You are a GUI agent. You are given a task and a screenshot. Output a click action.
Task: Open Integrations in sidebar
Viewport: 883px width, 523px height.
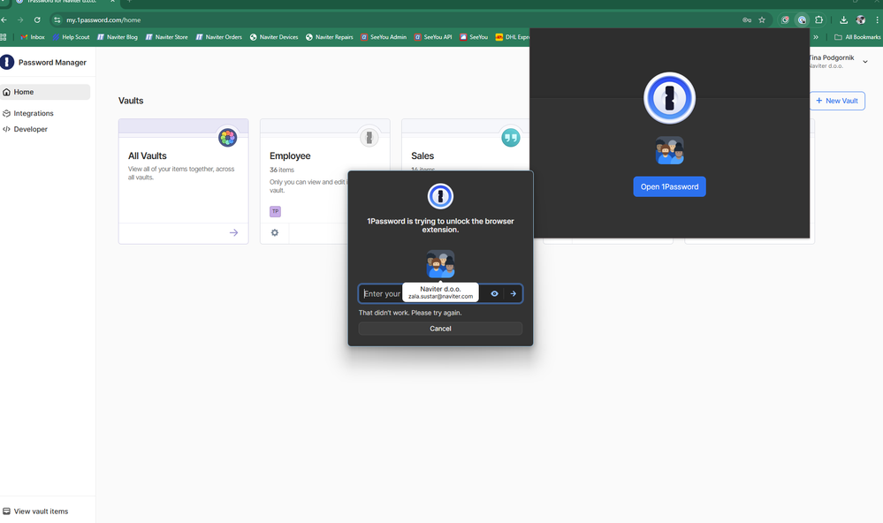[33, 113]
